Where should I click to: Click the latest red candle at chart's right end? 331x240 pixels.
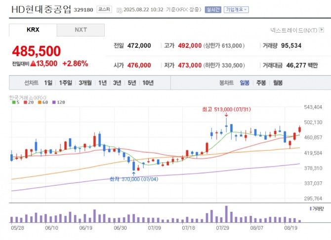[299, 130]
